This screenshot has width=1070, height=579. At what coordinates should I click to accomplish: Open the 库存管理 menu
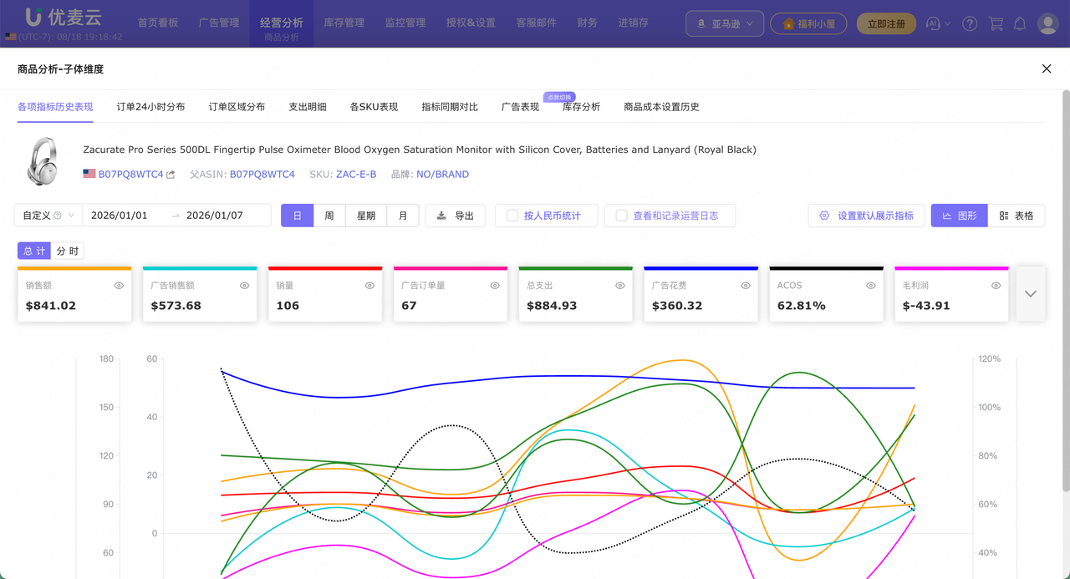point(344,23)
